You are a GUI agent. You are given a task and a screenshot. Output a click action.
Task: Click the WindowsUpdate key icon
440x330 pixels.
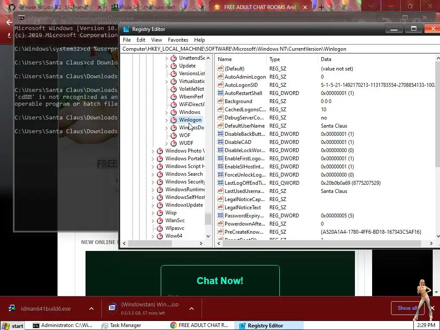(160, 205)
